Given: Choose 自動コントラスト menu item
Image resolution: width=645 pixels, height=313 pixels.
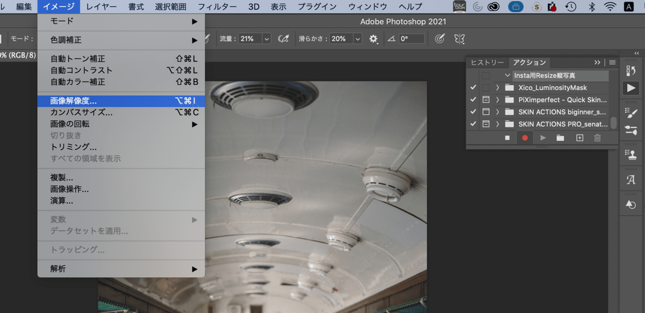Looking at the screenshot, I should 121,70.
